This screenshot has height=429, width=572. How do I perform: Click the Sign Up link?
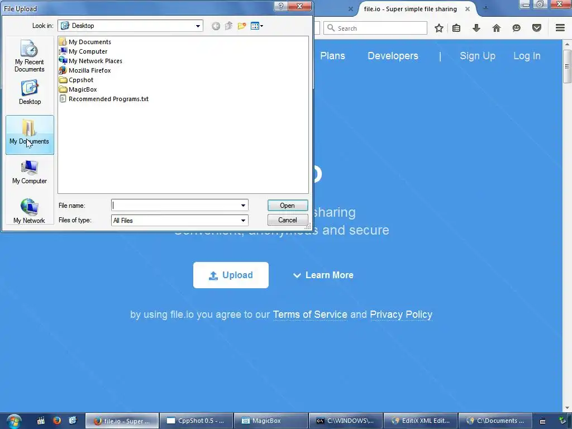(x=478, y=56)
